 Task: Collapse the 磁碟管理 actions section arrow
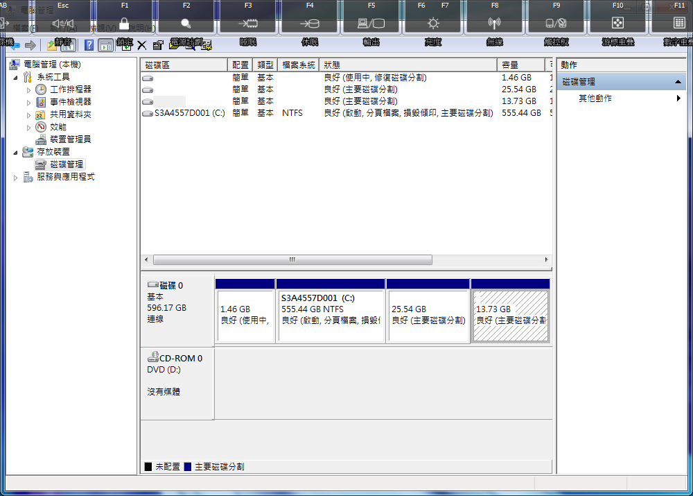678,82
